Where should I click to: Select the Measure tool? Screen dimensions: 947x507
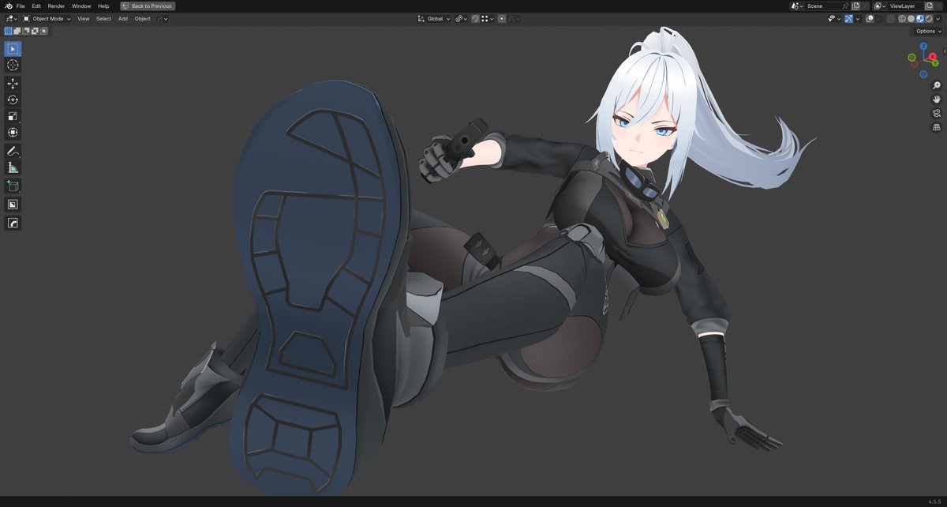pyautogui.click(x=13, y=167)
